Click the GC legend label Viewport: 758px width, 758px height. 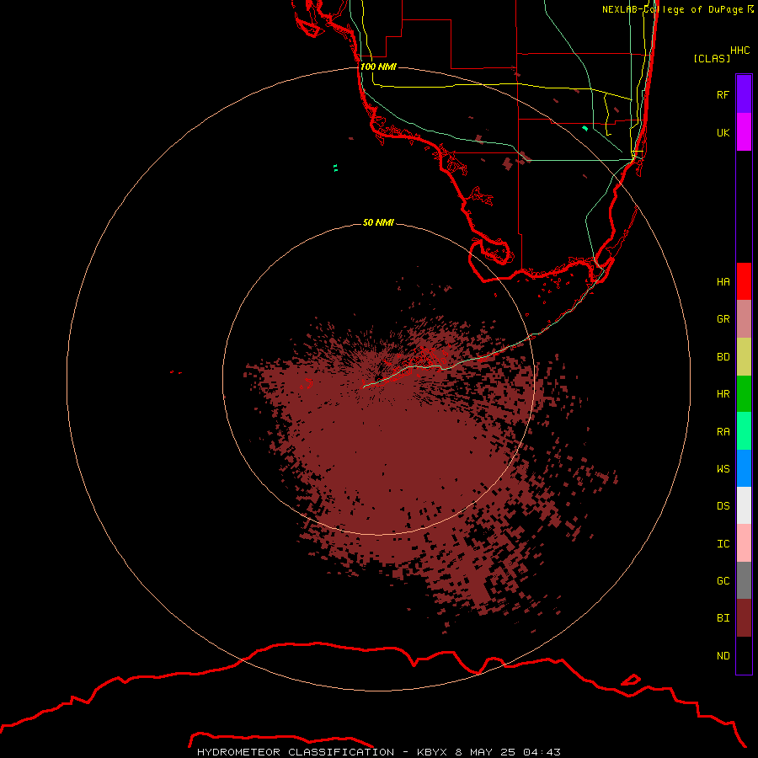[x=723, y=581]
